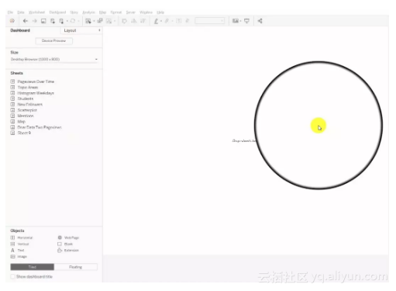
Task: Click the Duplicate sheet icon
Action: 100,21
